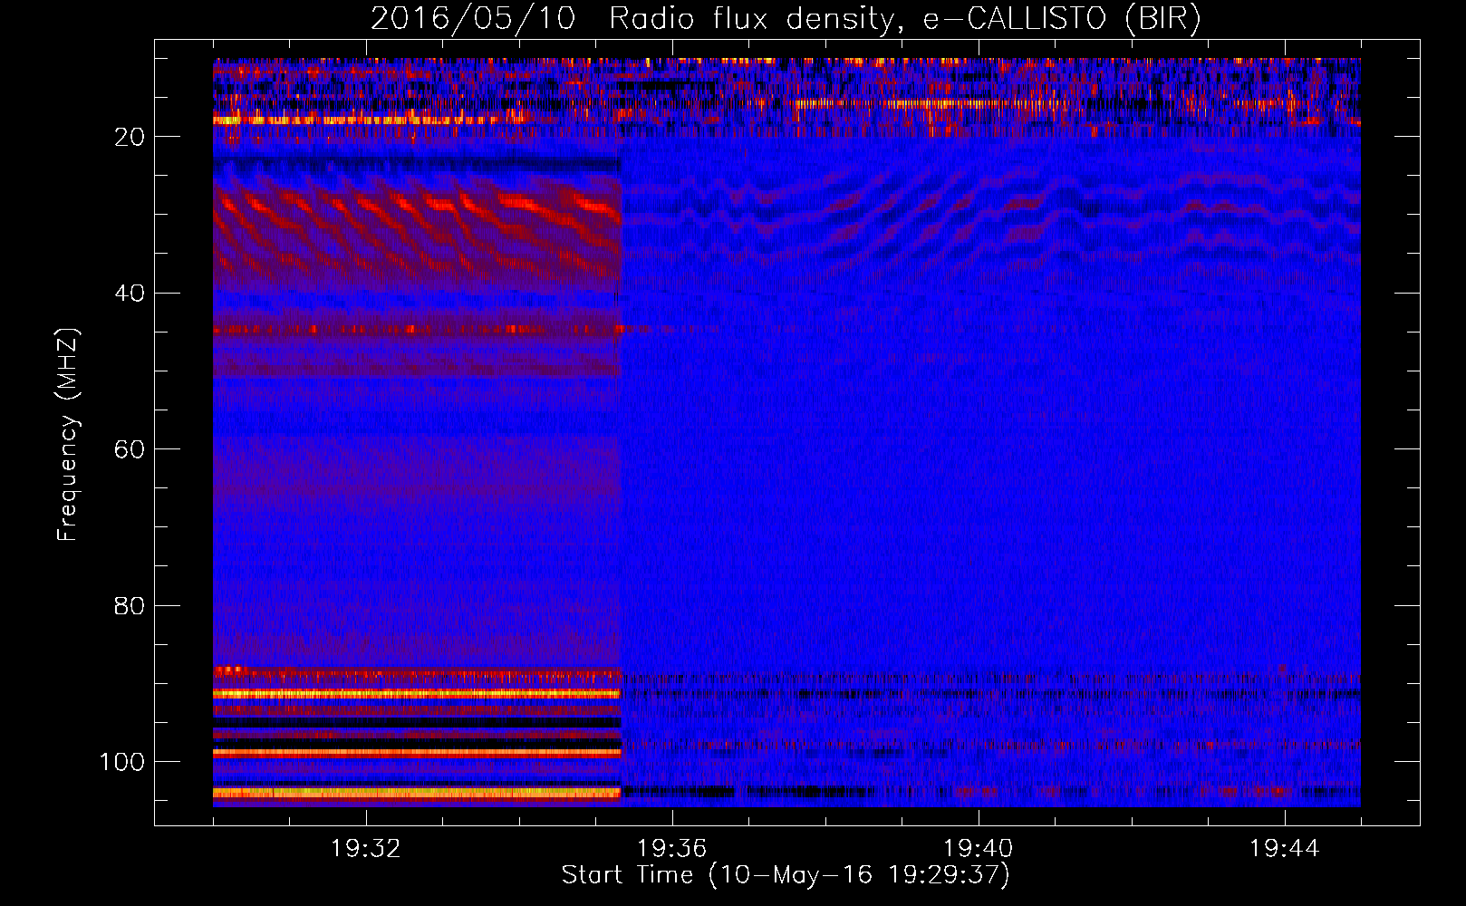1466x906 pixels.
Task: Click the 20 frequency tick label
Action: pyautogui.click(x=130, y=137)
